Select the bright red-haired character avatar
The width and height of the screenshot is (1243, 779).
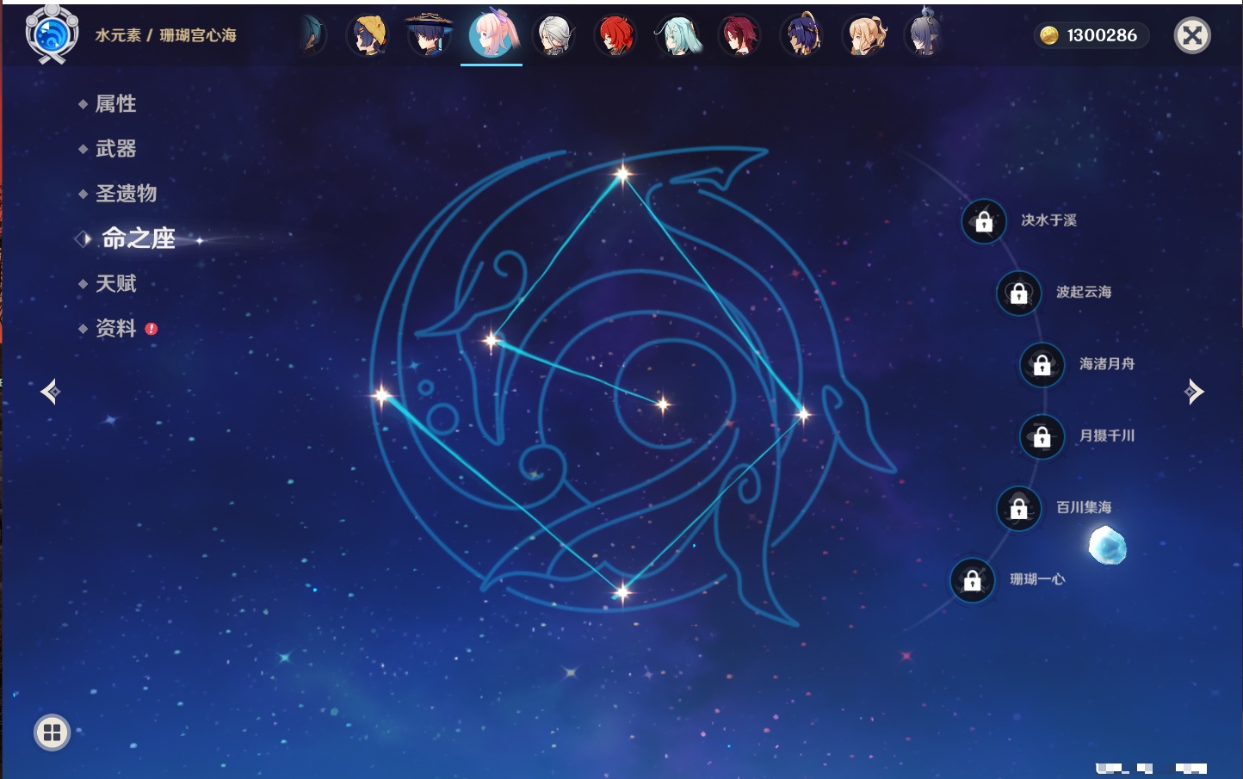[615, 35]
